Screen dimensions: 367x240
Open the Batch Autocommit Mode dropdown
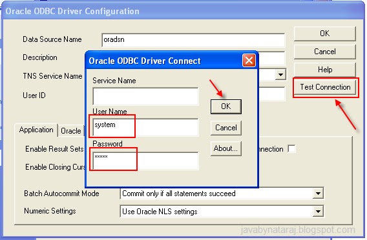pos(318,194)
